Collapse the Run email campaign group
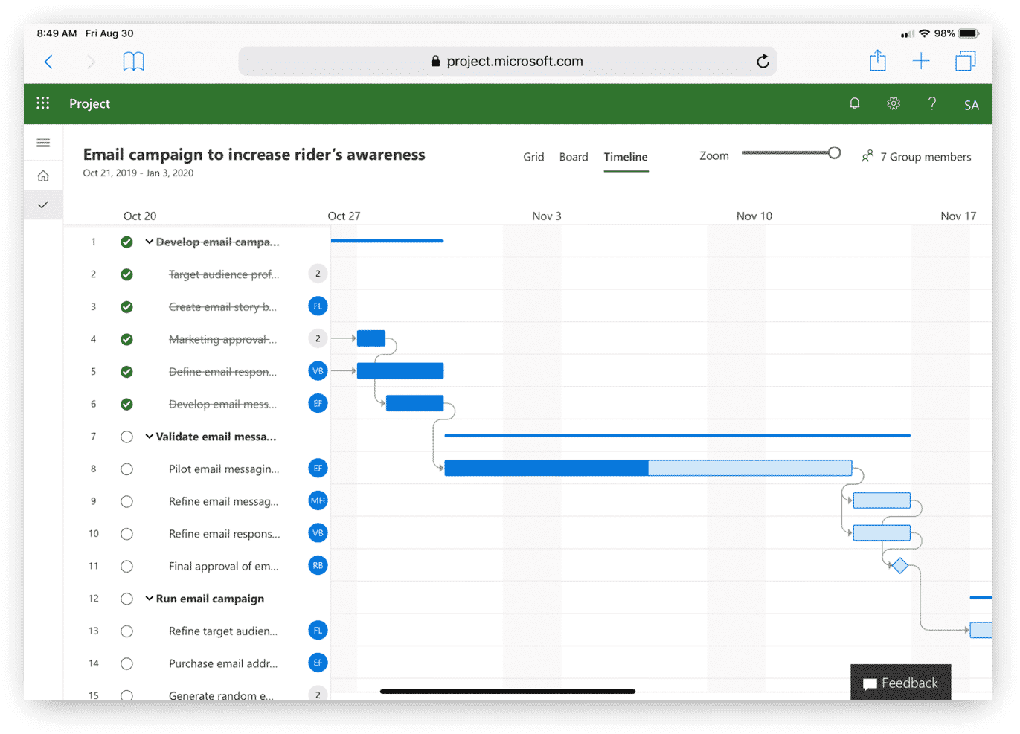Viewport: 1020px width, 734px height. 150,599
